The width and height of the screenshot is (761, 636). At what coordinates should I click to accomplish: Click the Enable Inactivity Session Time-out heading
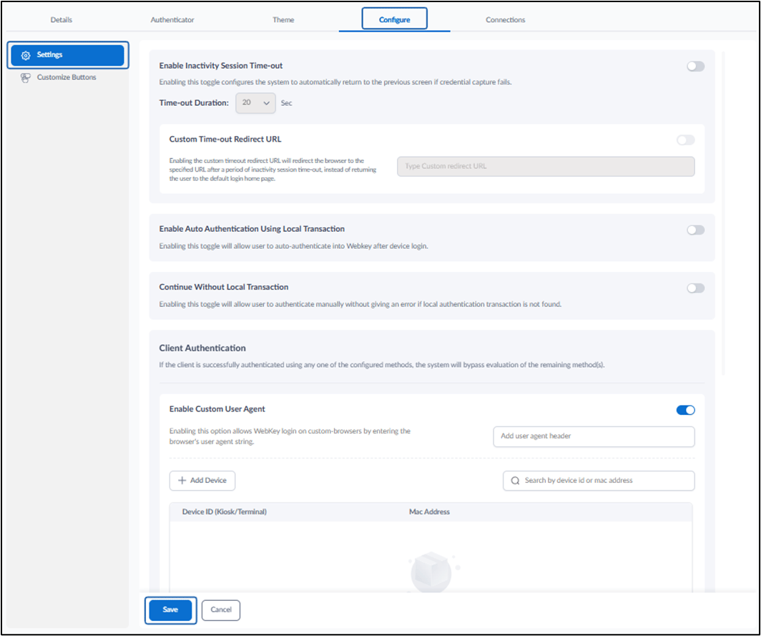tap(221, 66)
